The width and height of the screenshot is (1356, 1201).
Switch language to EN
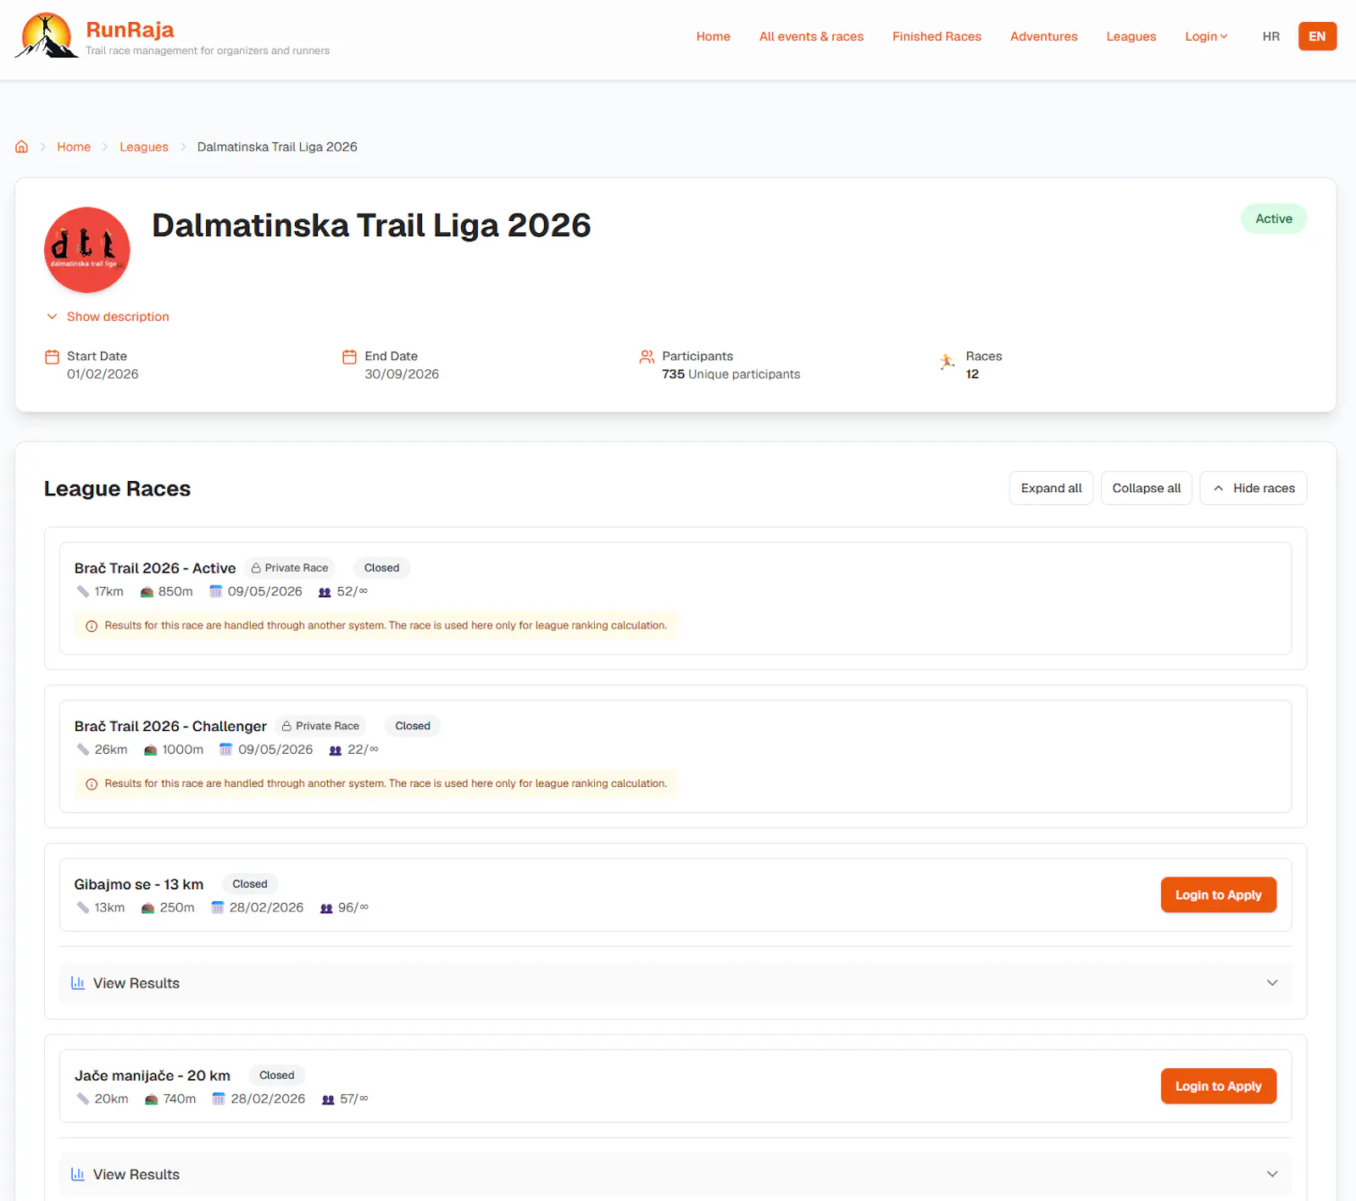(x=1317, y=36)
